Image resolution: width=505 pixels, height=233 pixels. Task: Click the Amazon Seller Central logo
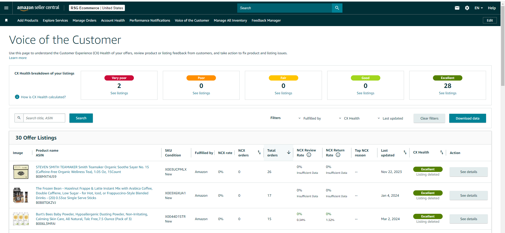(38, 8)
